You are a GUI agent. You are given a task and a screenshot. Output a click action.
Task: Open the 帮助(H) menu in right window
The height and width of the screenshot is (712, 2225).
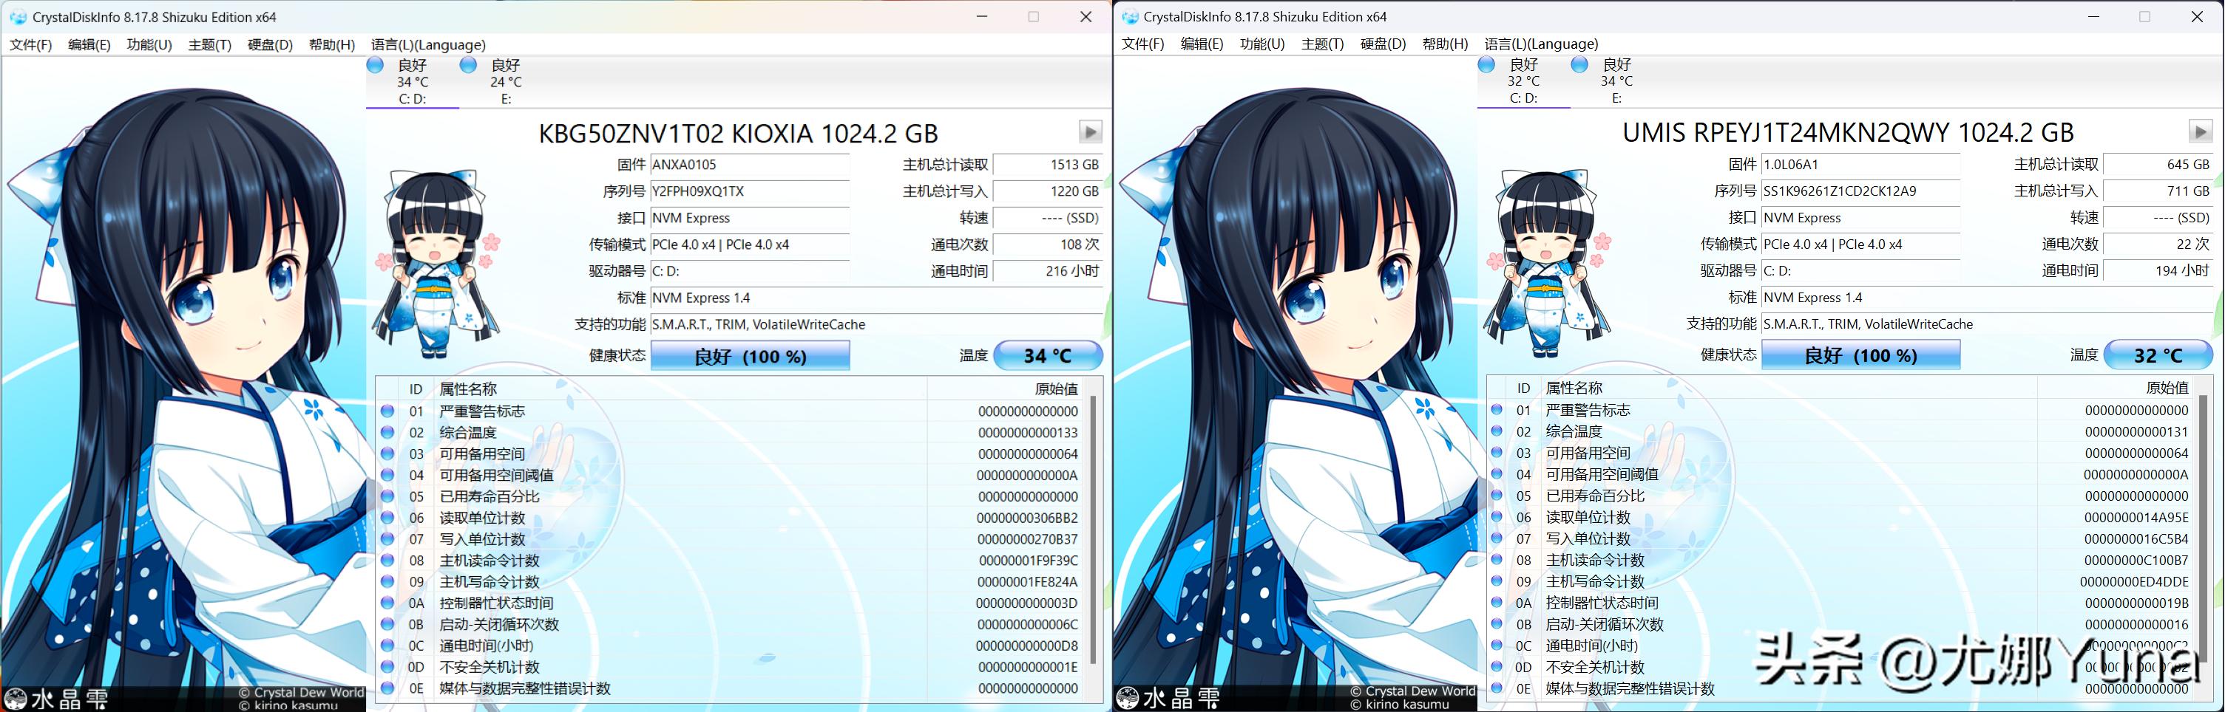[x=1445, y=44]
